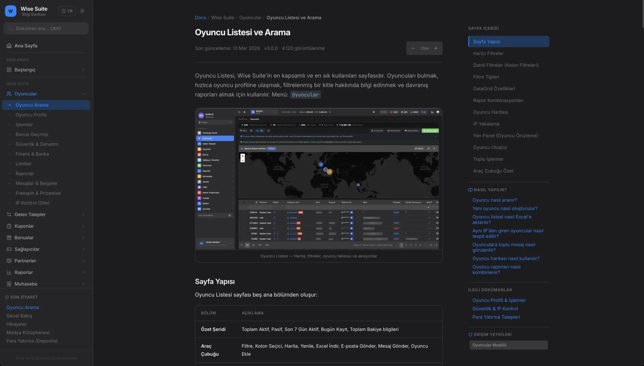Increase font size with plus button
Screen dimensions: 644x366
[x=436, y=48]
